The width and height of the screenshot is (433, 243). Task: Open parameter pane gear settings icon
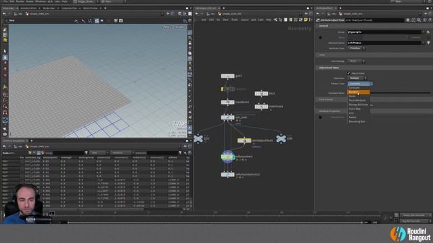pyautogui.click(x=408, y=20)
